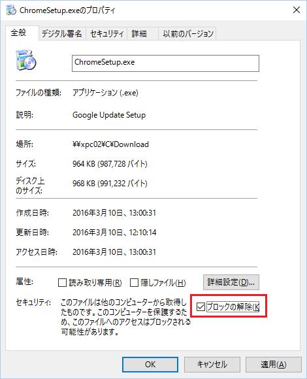Click the file type アプリケーション (.exe)
The image size is (307, 379).
(x=105, y=93)
